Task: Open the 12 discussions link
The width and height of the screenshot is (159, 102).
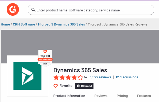Action: 127,77
